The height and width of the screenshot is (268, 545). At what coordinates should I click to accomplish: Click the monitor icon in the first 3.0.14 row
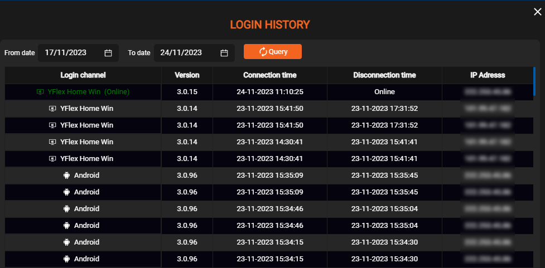pos(52,108)
